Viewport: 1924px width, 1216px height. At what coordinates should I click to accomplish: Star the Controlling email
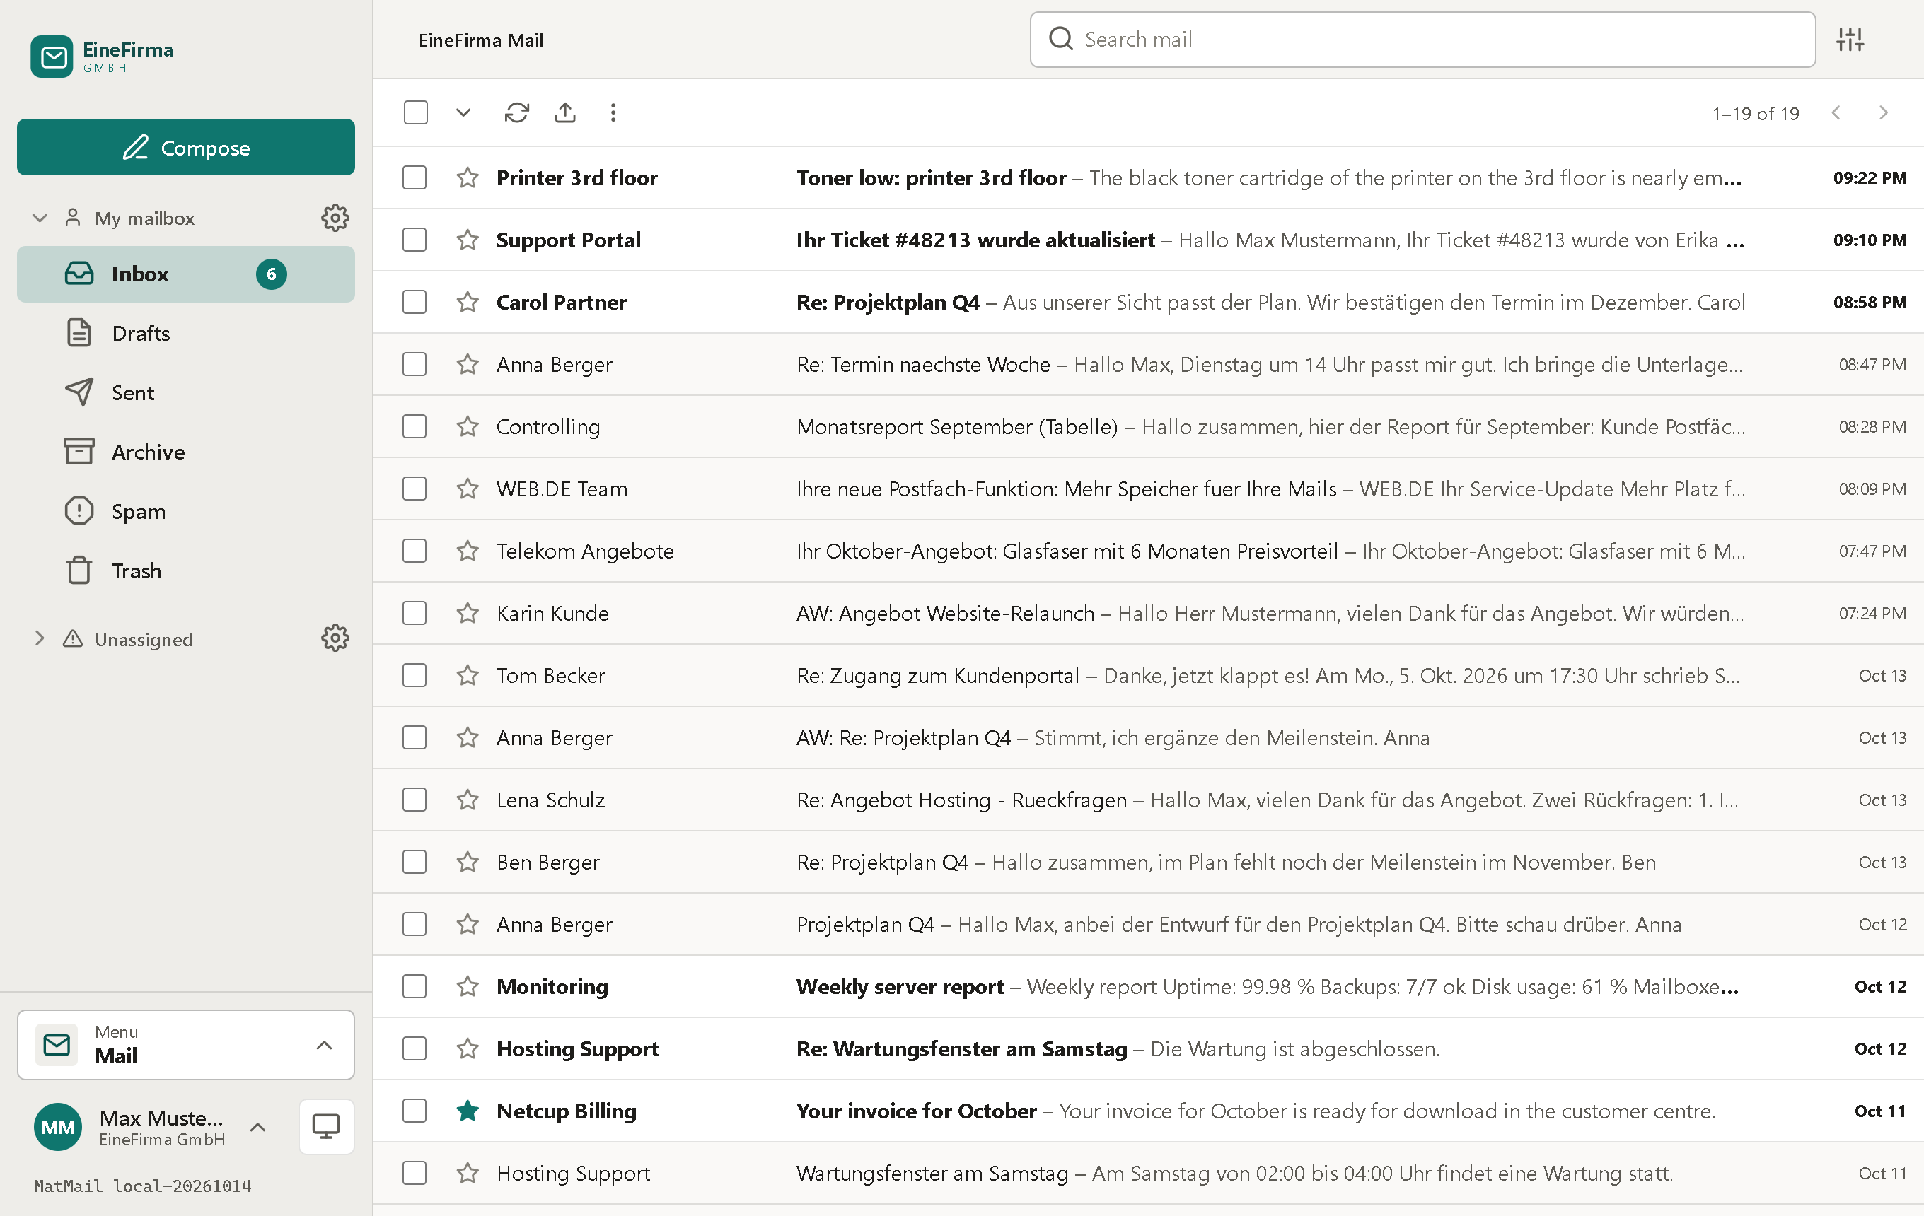(468, 426)
